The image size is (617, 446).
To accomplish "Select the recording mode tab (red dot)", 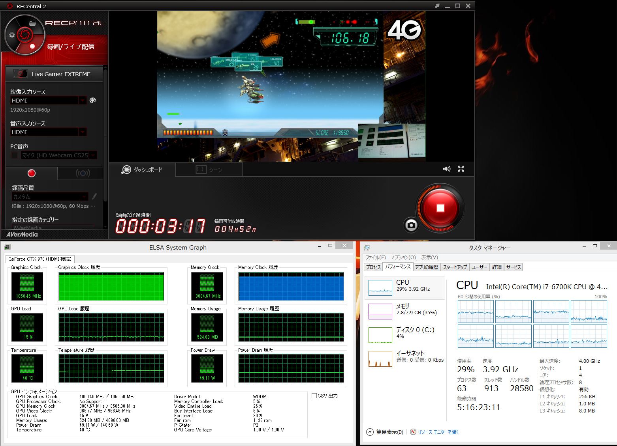I will point(32,173).
